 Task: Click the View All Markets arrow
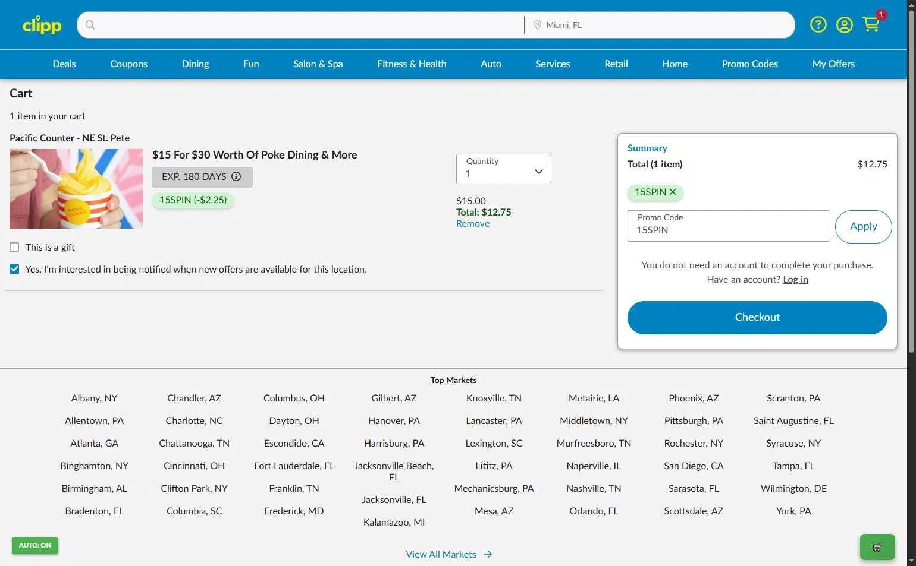coord(488,554)
